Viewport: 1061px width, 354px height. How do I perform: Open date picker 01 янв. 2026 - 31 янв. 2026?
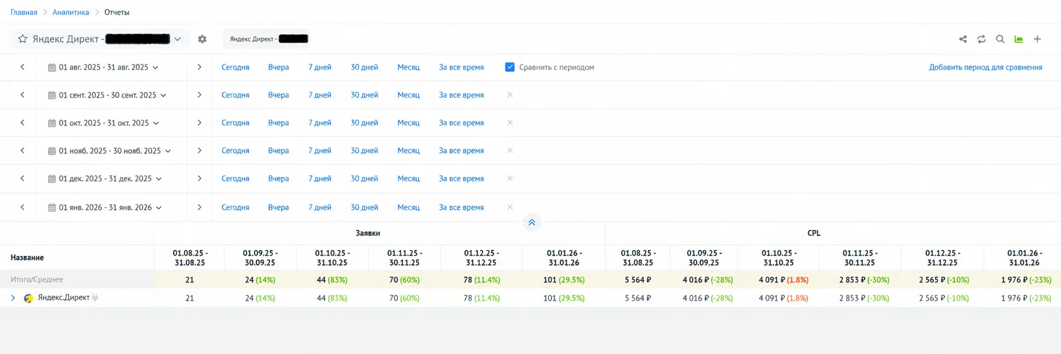[105, 207]
